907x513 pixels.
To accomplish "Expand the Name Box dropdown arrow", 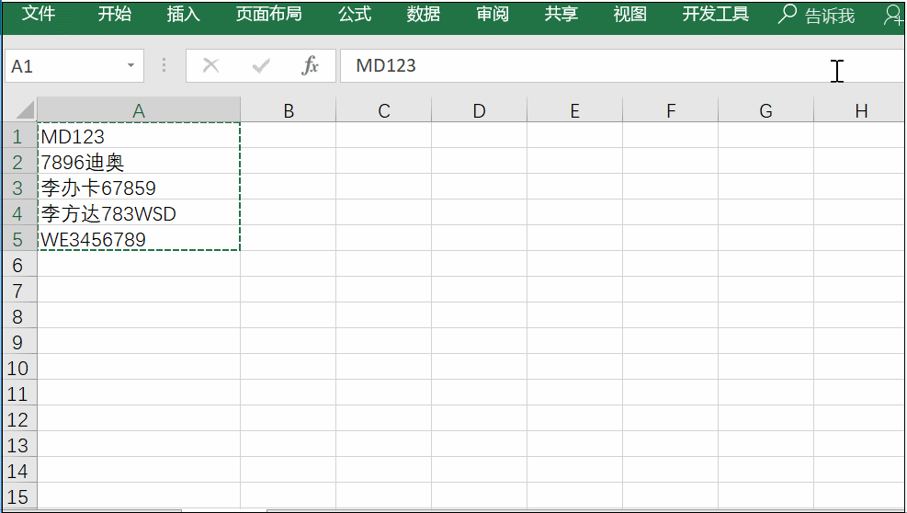I will click(131, 66).
